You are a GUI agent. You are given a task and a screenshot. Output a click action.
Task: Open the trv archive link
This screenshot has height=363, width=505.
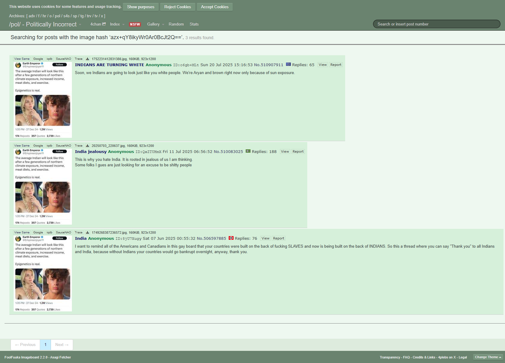89,16
